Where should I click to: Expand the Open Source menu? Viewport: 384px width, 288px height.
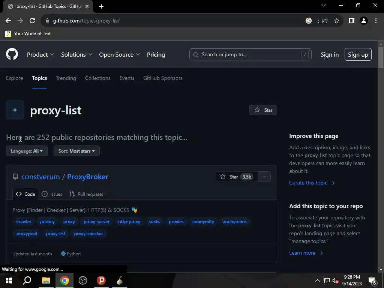120,55
